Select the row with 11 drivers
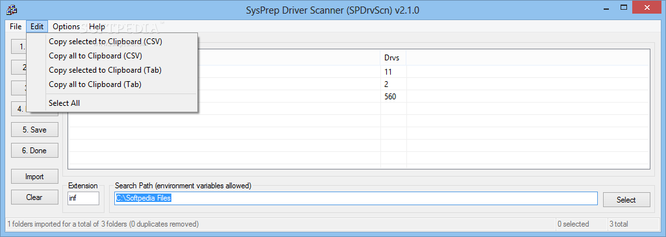 point(359,72)
